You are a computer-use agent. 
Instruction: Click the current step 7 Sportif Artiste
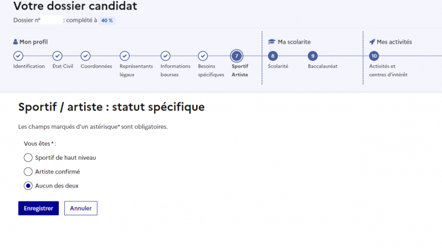236,56
